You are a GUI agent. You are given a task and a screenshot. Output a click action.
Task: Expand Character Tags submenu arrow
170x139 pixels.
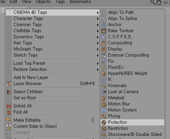click(98, 19)
